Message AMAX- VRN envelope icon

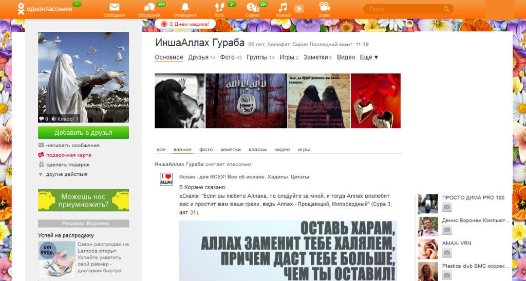(447, 253)
